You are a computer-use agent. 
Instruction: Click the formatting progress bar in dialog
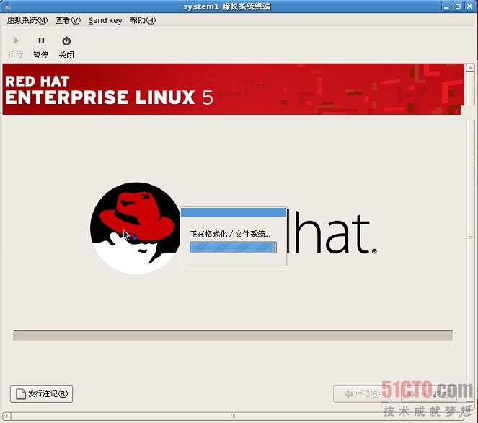(x=233, y=247)
